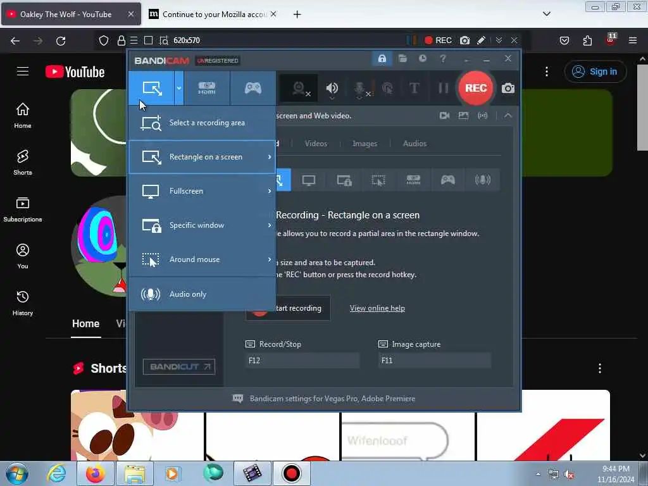This screenshot has width=648, height=486.
Task: Expand Rectangle on a screen submenu arrow
Action: (270, 157)
